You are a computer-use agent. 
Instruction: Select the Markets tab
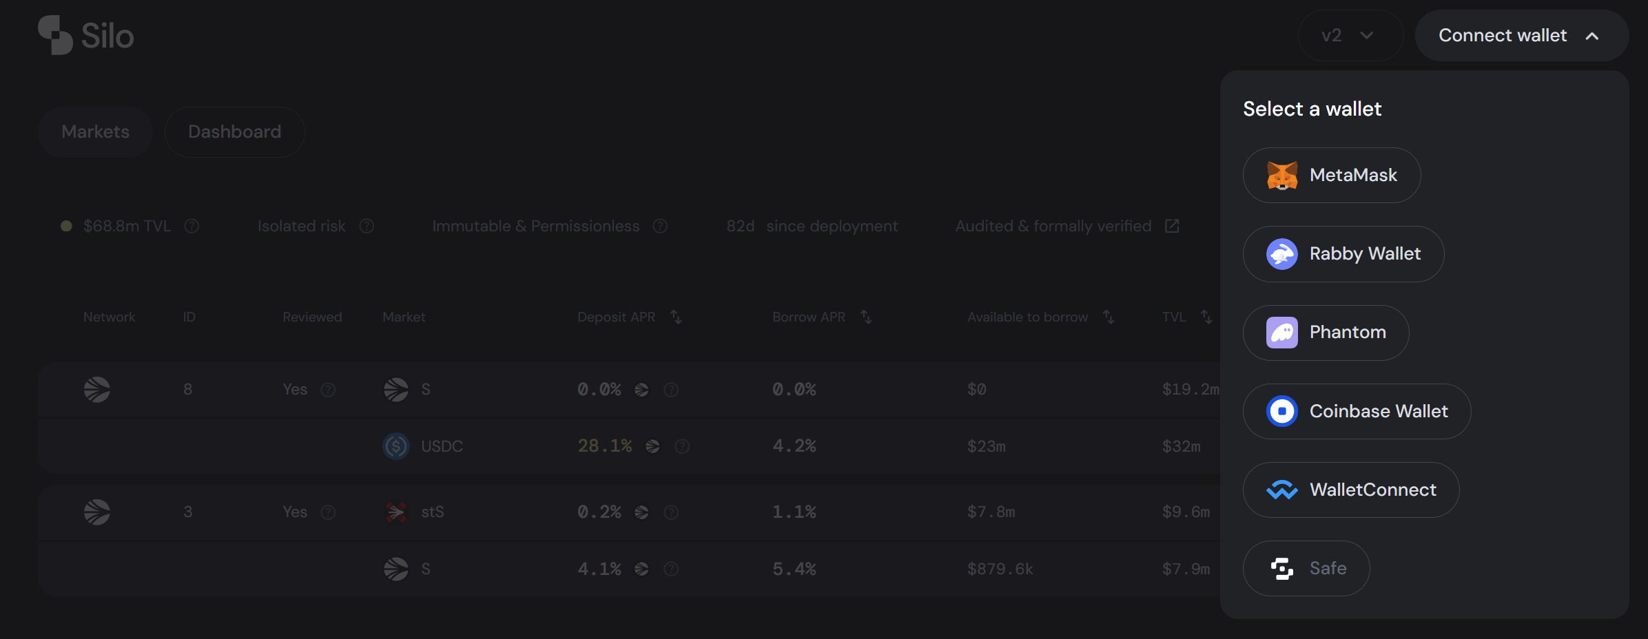95,132
